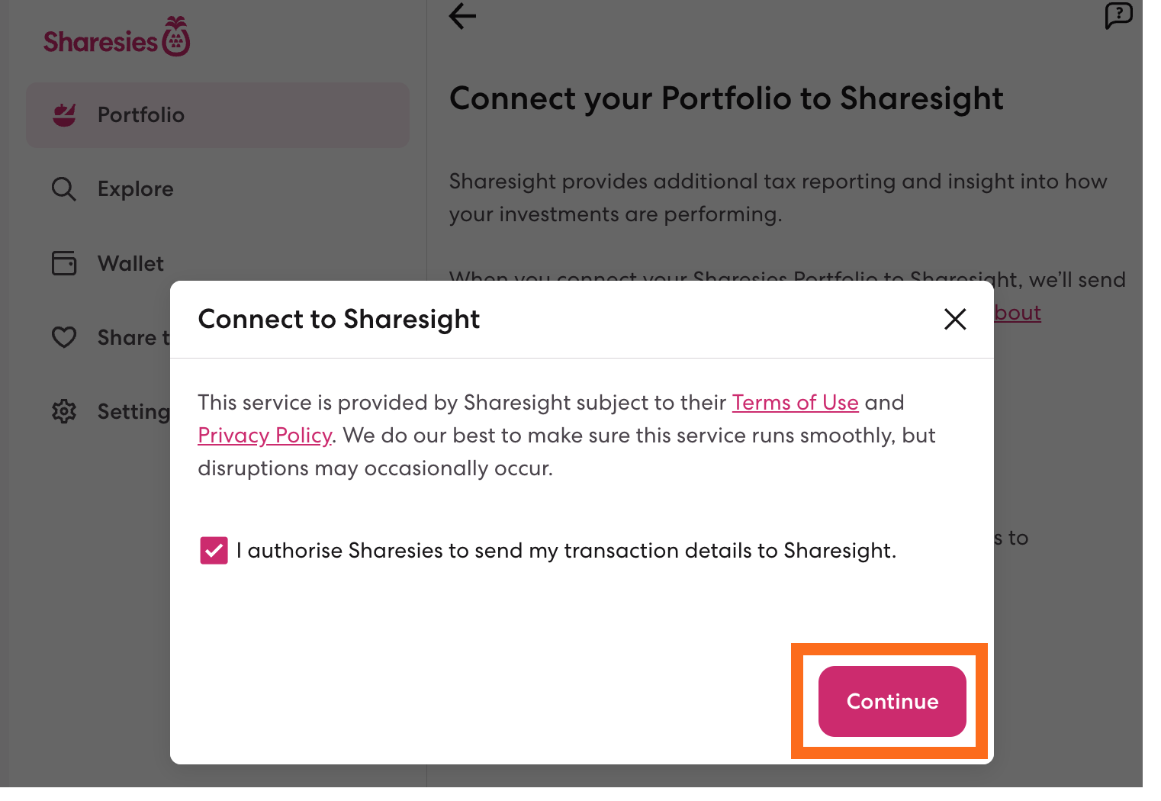Click the underlined about link behind the dialog
1161x801 pixels.
(x=1017, y=313)
